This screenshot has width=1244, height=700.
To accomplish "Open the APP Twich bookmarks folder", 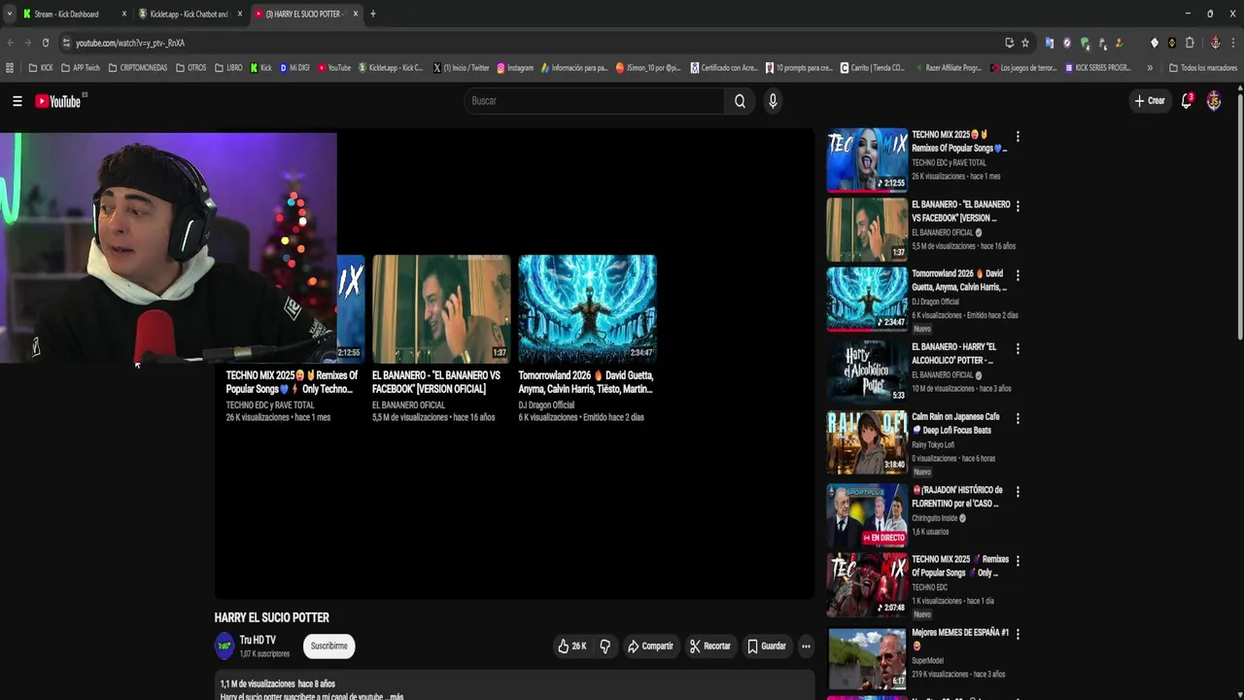I will [x=81, y=68].
